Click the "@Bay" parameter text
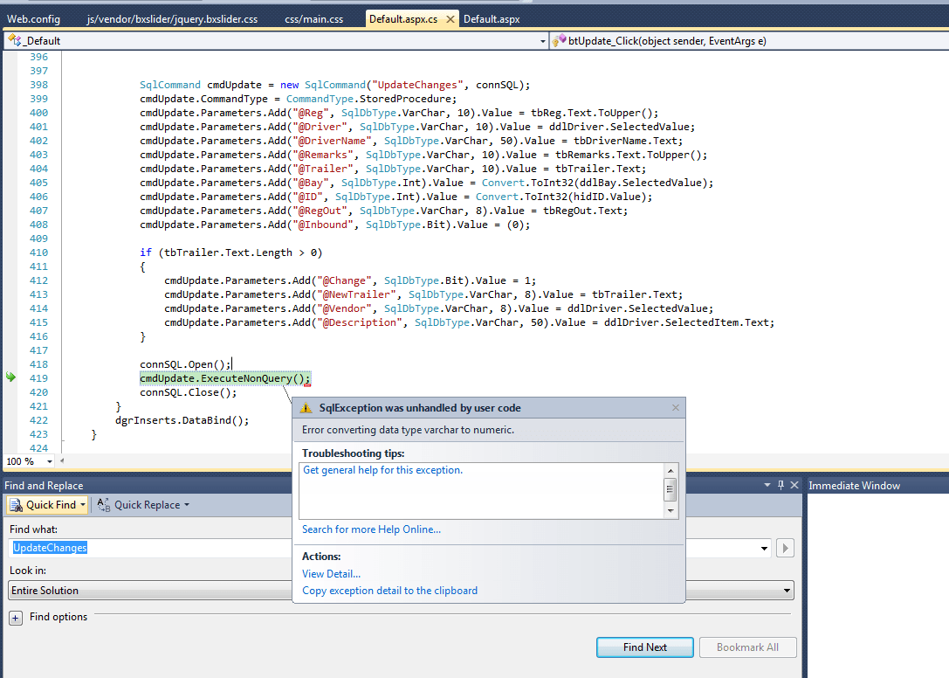This screenshot has height=678, width=949. 311,183
